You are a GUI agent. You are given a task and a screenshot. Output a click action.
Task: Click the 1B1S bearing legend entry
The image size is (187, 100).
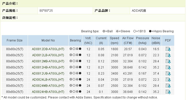[140, 31]
